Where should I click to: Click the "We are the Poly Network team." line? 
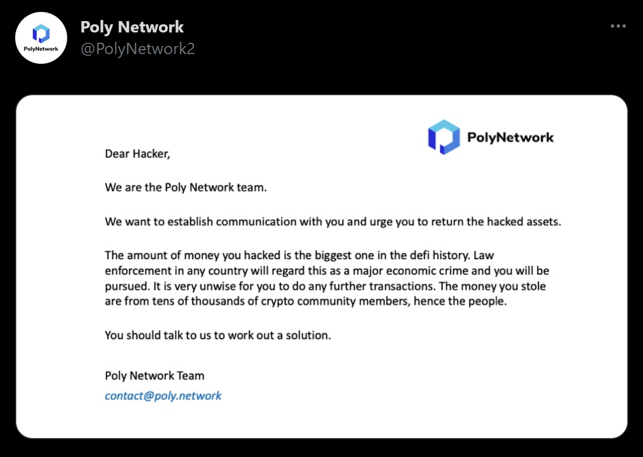186,188
